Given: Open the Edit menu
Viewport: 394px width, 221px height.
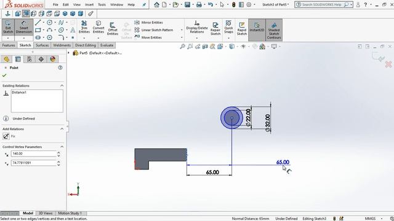Looking at the screenshot, I should pos(66,4).
